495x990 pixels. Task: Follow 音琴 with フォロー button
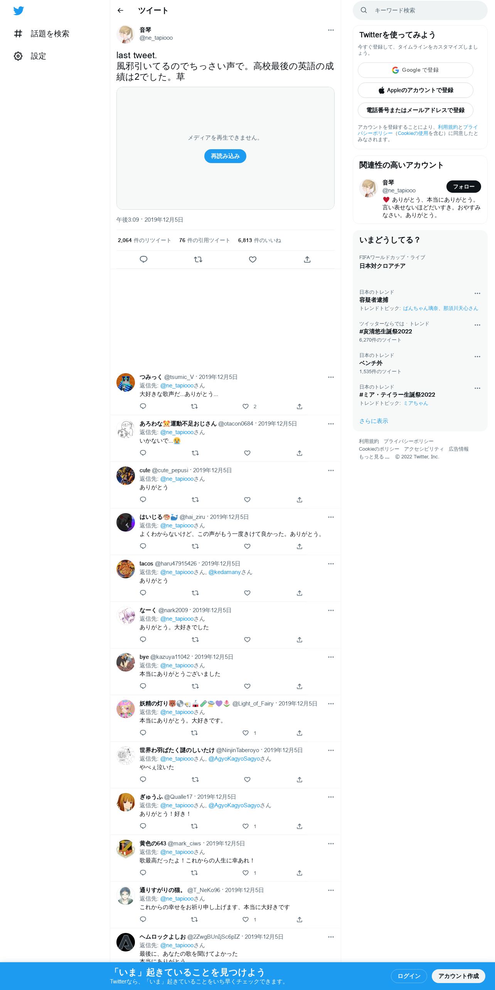pyautogui.click(x=463, y=187)
